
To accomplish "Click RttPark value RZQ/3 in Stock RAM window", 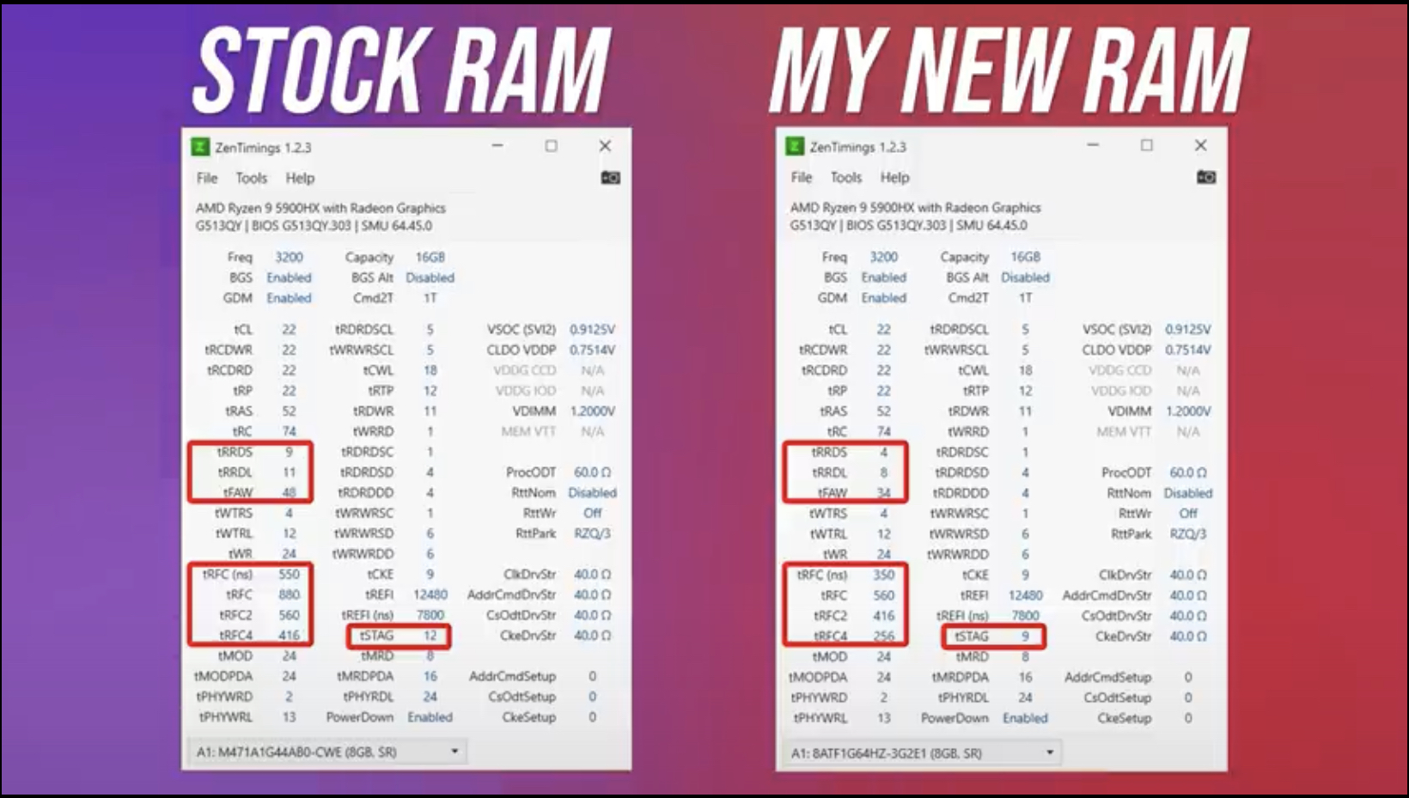I will [592, 533].
